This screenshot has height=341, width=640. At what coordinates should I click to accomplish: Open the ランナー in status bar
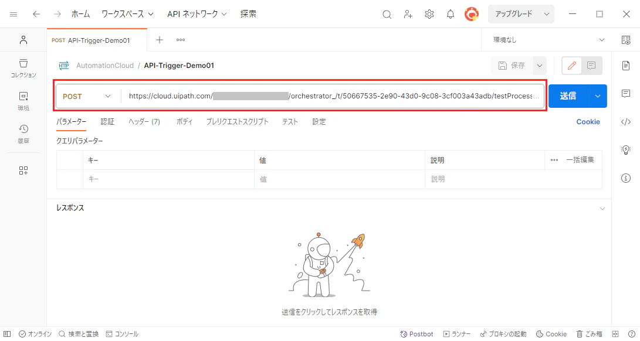457,334
